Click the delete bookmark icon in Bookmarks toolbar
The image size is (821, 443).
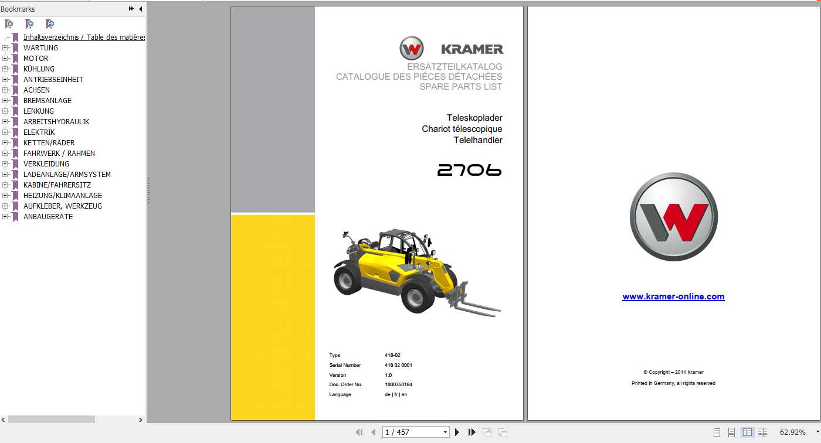click(9, 24)
